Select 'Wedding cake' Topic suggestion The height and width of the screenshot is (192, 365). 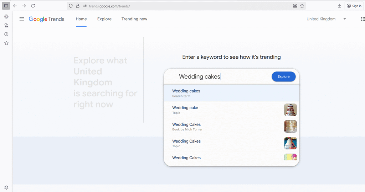(231, 110)
